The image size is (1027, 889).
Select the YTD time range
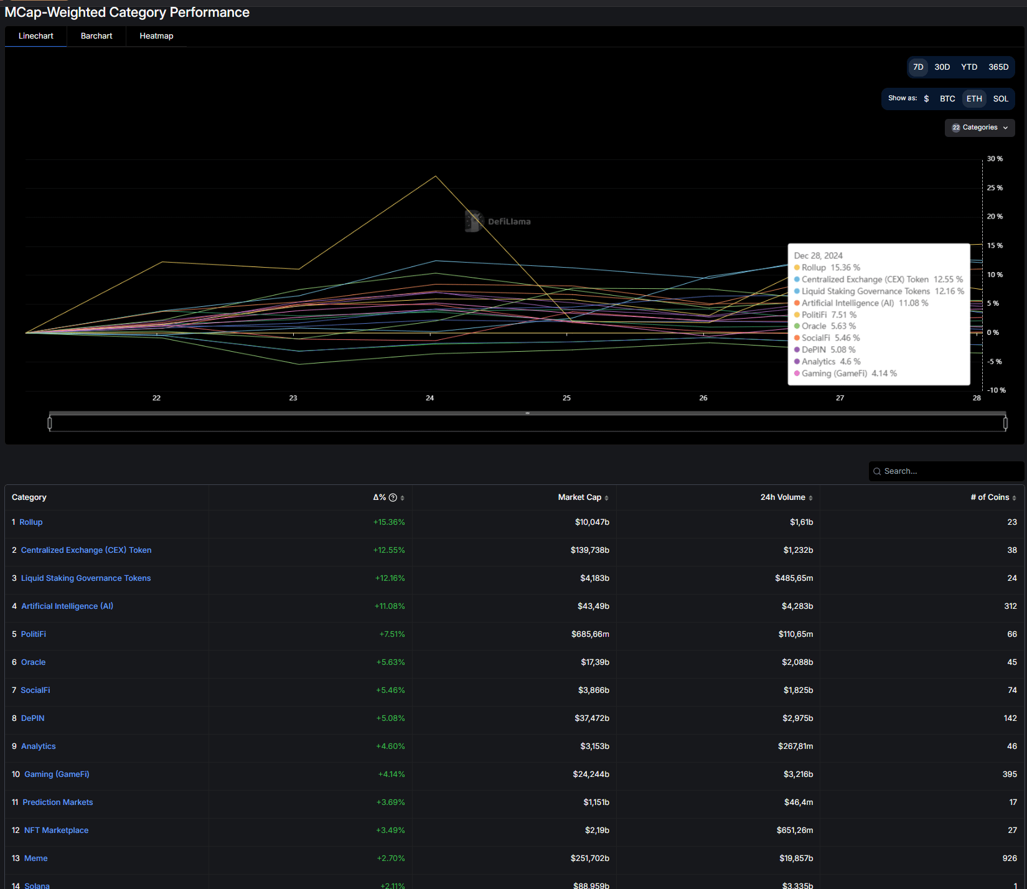coord(968,67)
